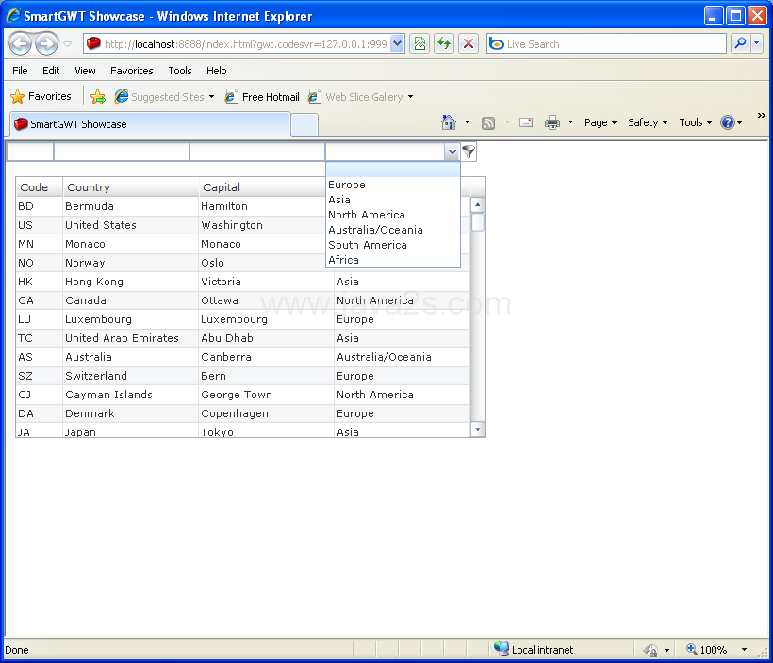Open the Suggested Sites link
Screen dimensions: 773x663
tap(164, 97)
